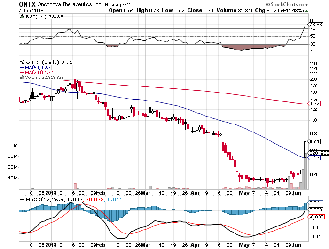This screenshot has height=249, width=329.
Task: Click the volume bars icon in legend
Action: [22, 77]
